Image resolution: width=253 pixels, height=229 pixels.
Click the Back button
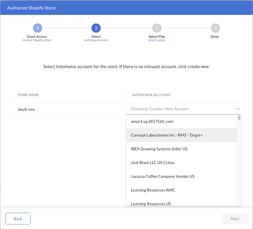click(x=18, y=218)
